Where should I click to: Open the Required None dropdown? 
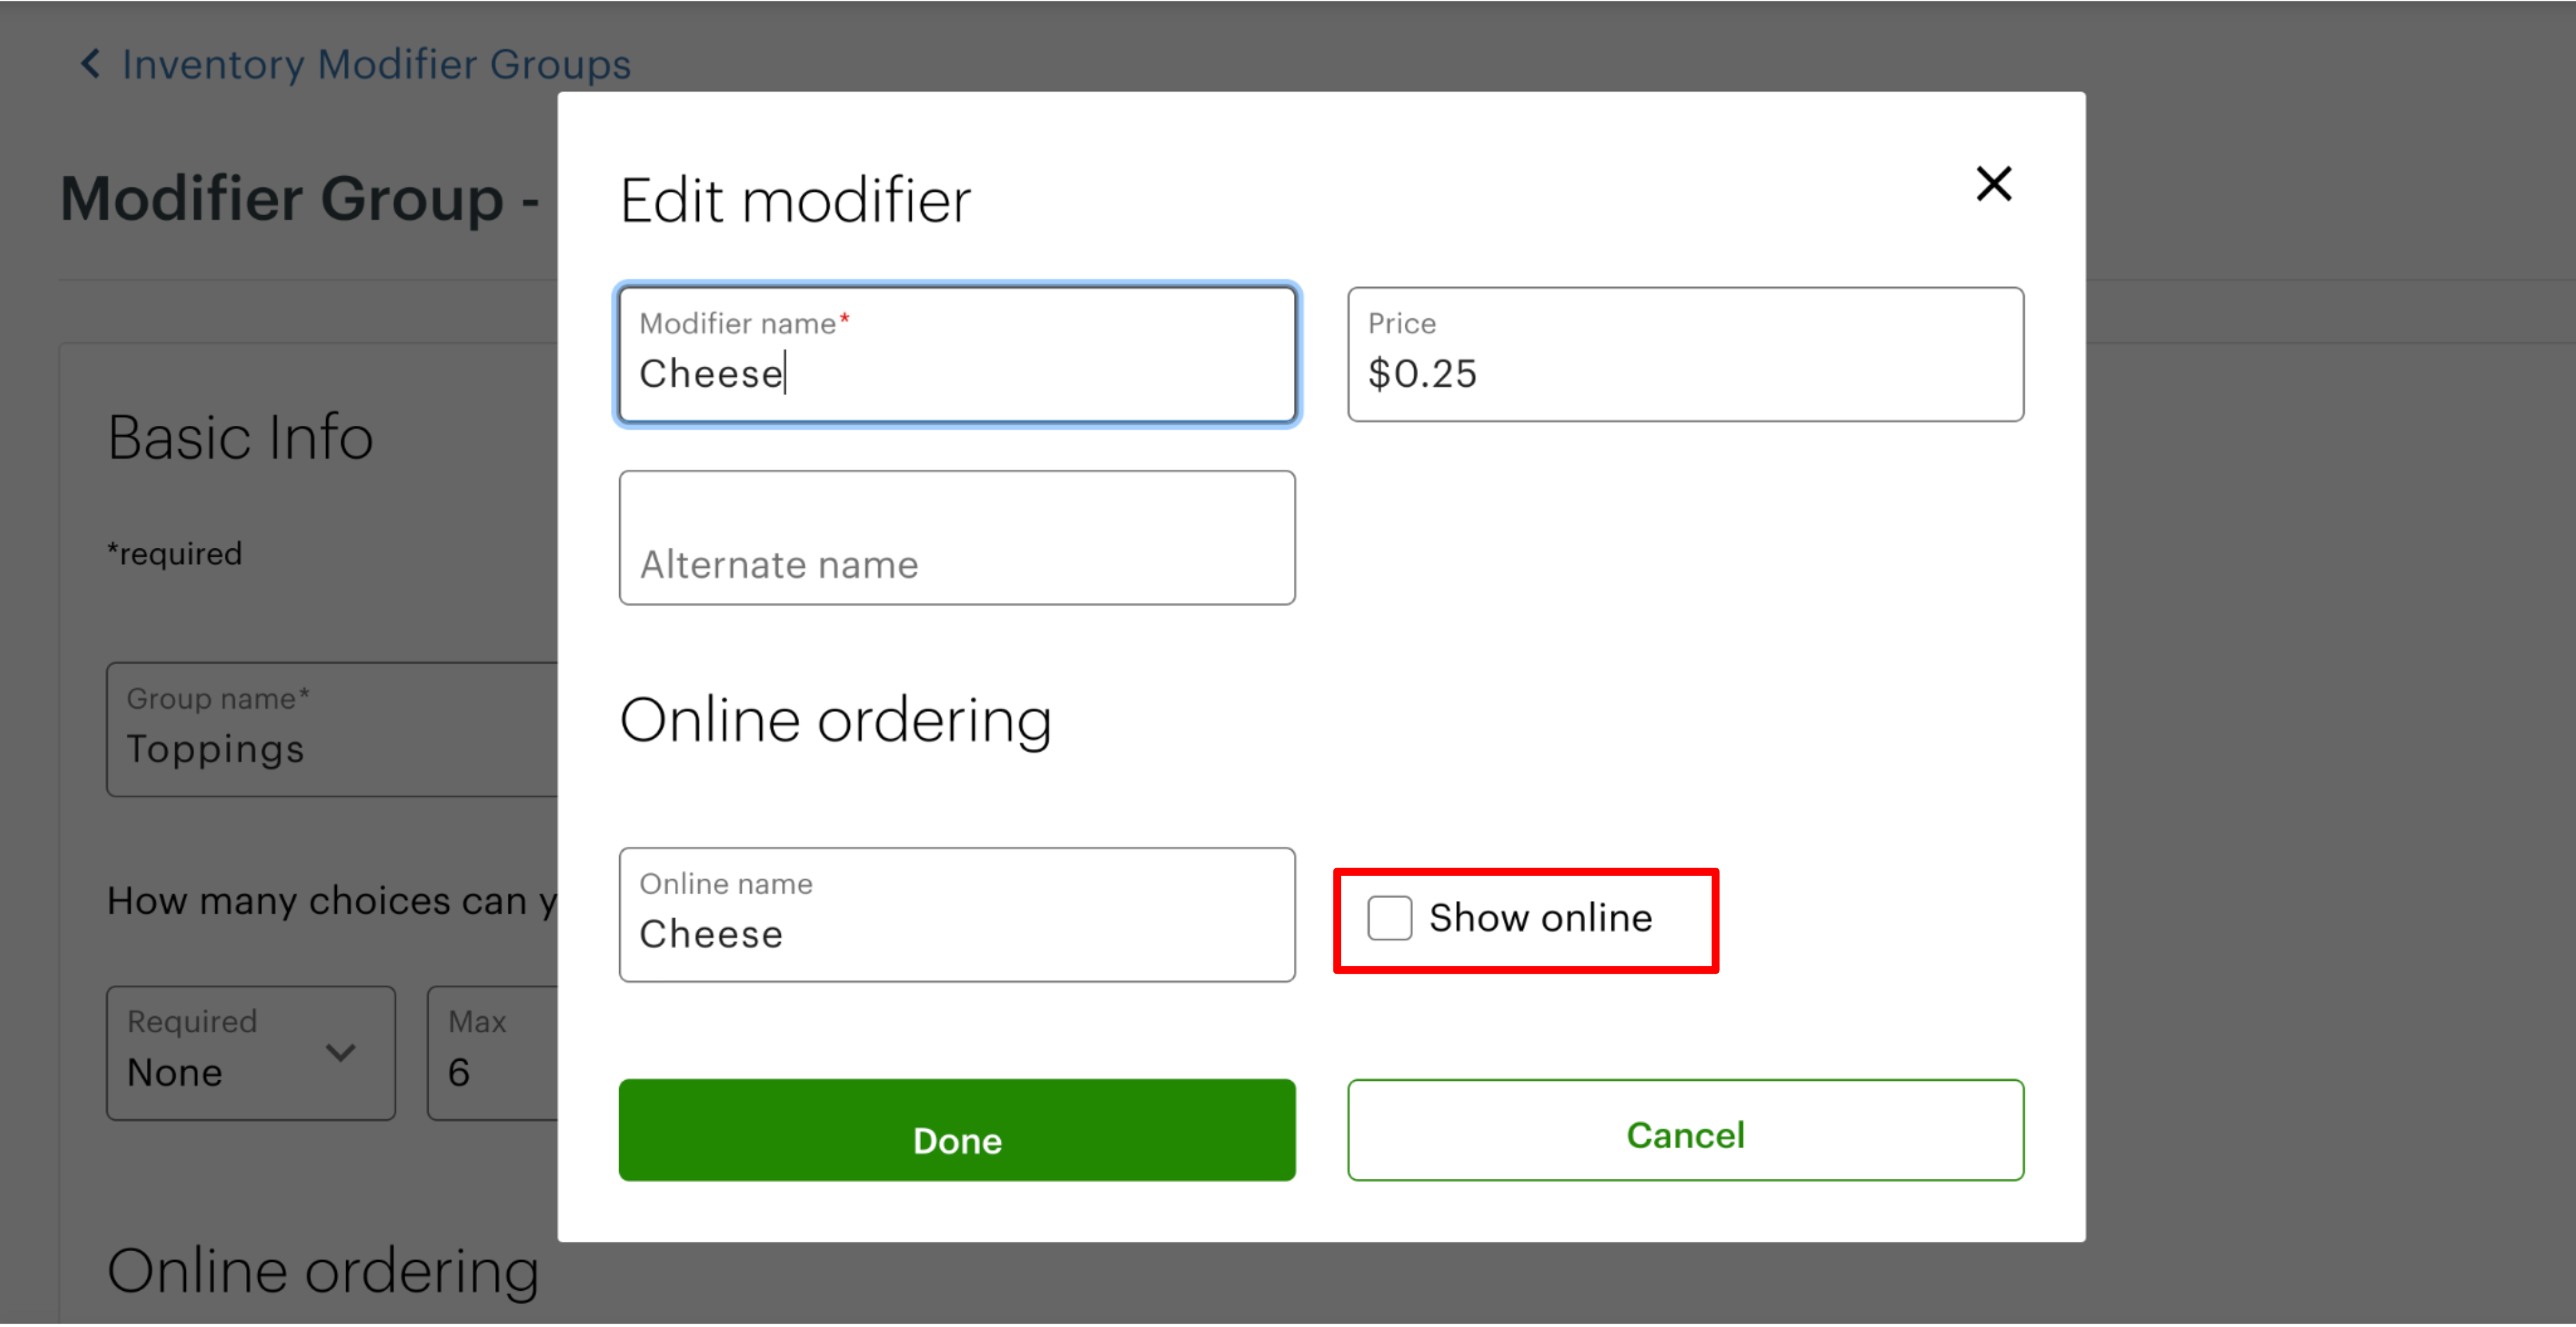click(251, 1054)
